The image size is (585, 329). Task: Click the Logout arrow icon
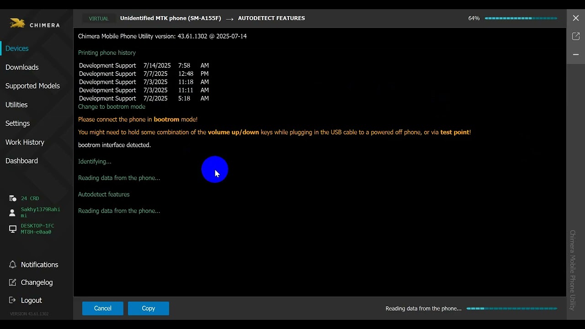13,300
